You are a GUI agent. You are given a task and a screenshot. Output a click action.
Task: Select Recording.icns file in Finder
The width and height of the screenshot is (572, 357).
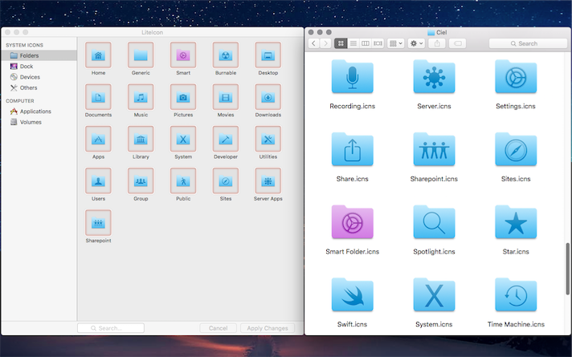coord(353,77)
